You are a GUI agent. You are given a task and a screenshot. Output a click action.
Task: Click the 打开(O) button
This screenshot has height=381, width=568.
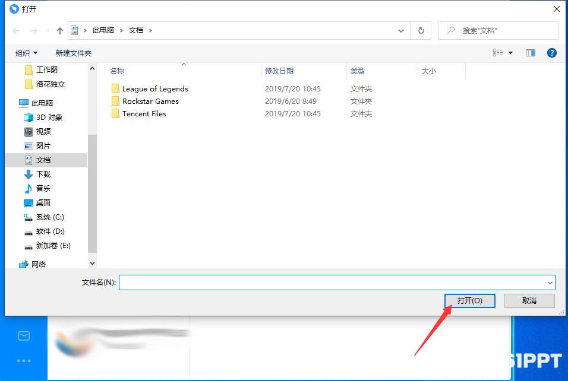click(469, 301)
